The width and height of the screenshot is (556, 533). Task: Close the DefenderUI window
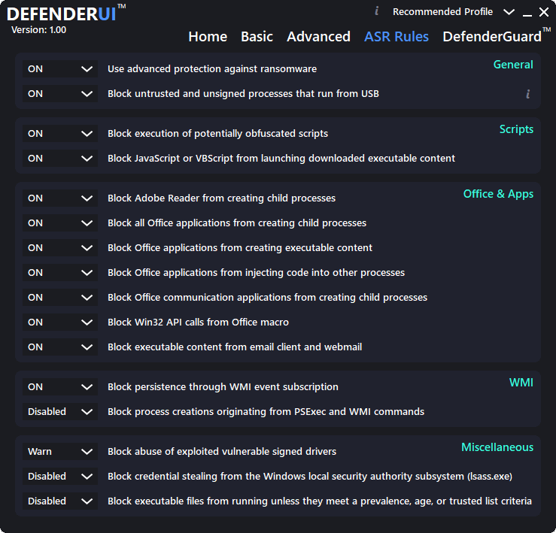544,12
